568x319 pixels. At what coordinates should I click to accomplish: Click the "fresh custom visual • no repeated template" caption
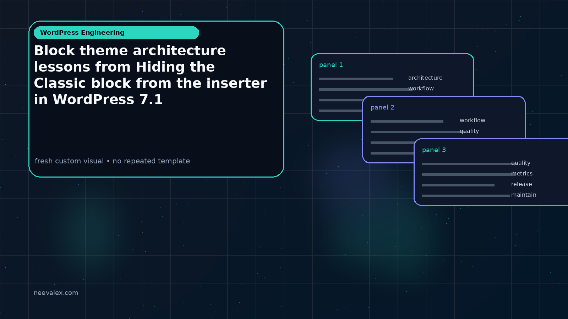tap(112, 161)
